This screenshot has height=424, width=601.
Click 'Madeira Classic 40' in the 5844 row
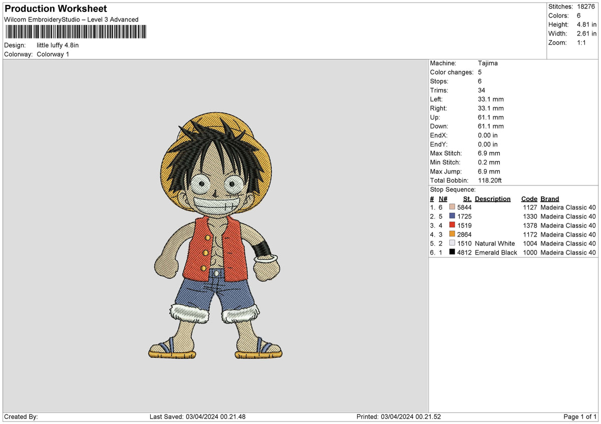coord(568,207)
